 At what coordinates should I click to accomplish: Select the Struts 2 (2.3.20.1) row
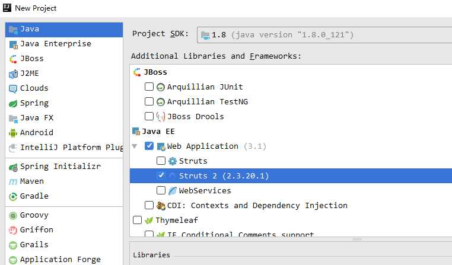coord(291,175)
